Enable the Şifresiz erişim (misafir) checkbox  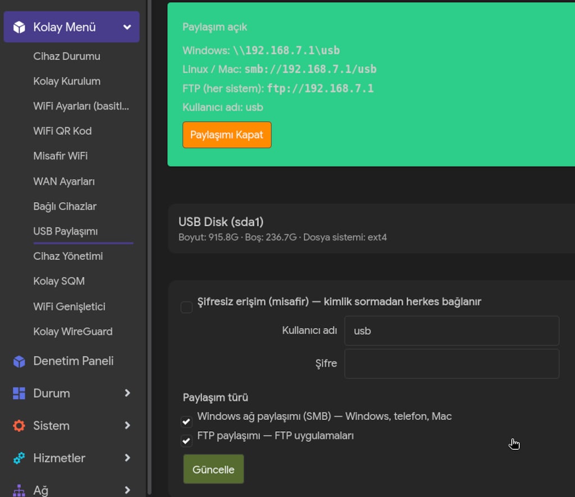[186, 307]
